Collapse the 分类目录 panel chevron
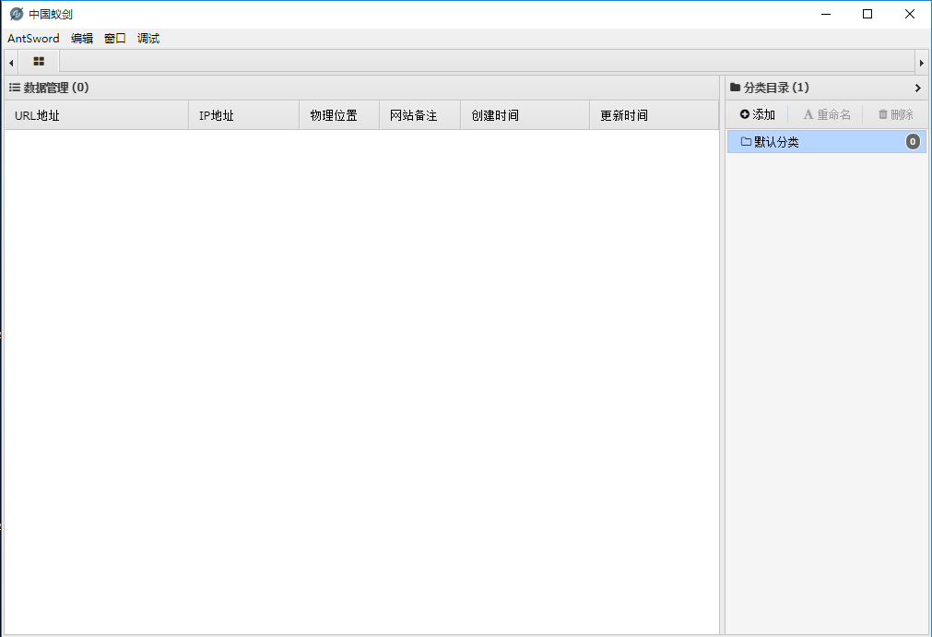This screenshot has width=932, height=637. tap(918, 88)
